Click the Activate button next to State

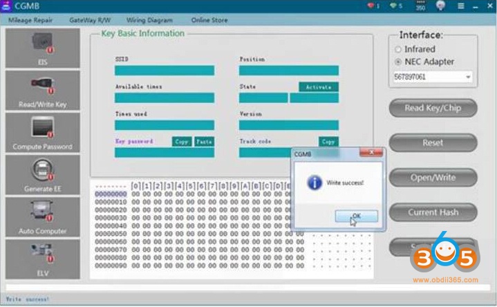[318, 87]
